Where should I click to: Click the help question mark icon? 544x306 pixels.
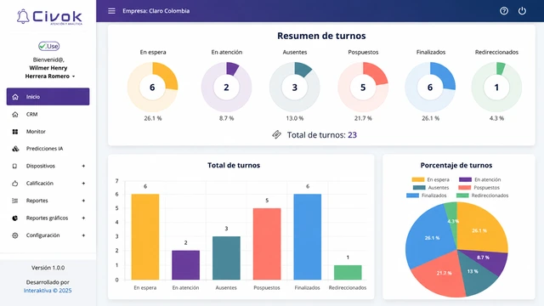[x=504, y=11]
